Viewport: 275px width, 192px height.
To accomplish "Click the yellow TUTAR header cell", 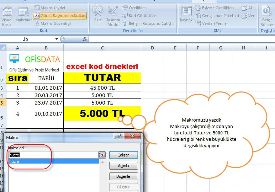I will tap(102, 78).
